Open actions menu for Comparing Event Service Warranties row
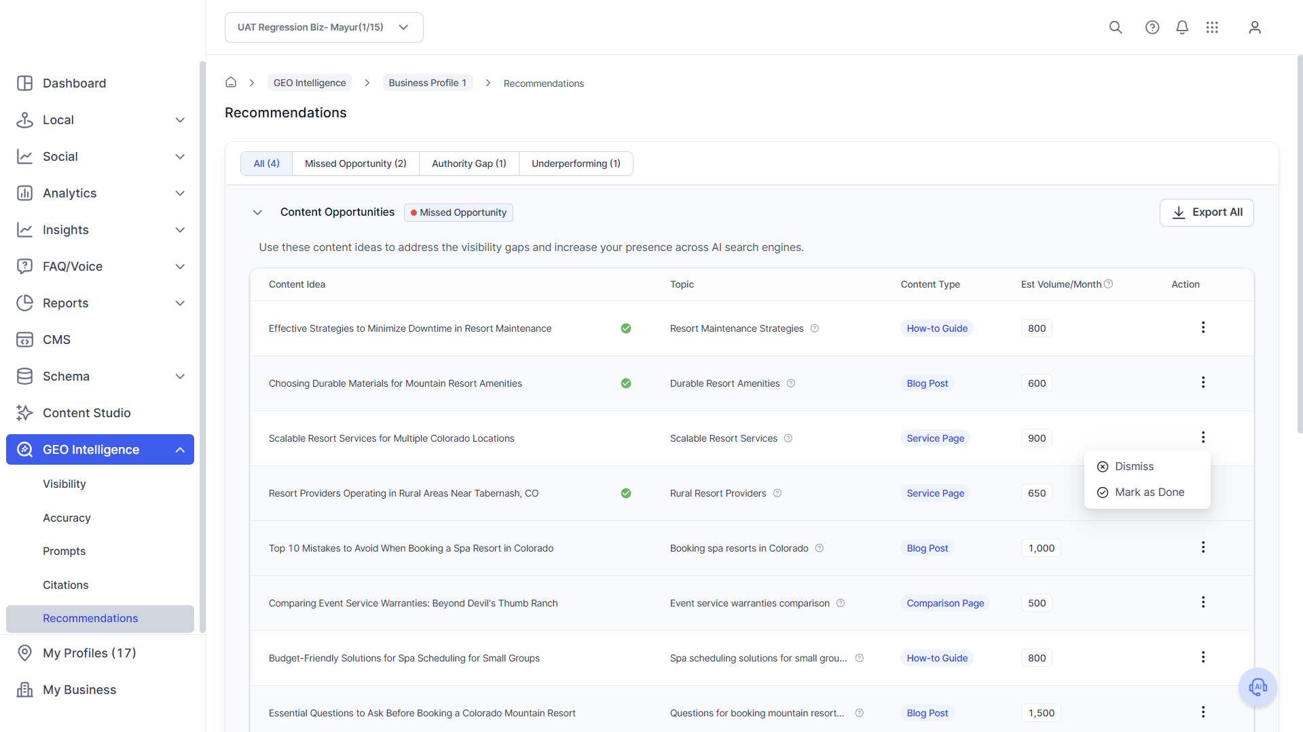1303x732 pixels. point(1203,602)
